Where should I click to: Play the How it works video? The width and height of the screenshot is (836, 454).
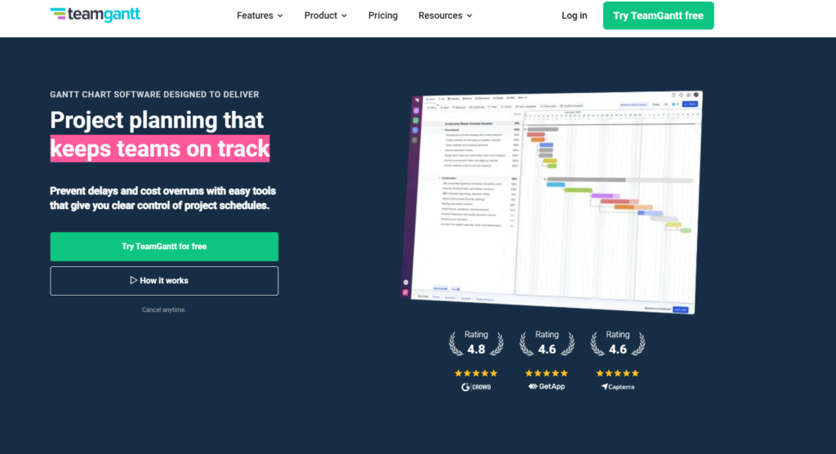[164, 281]
